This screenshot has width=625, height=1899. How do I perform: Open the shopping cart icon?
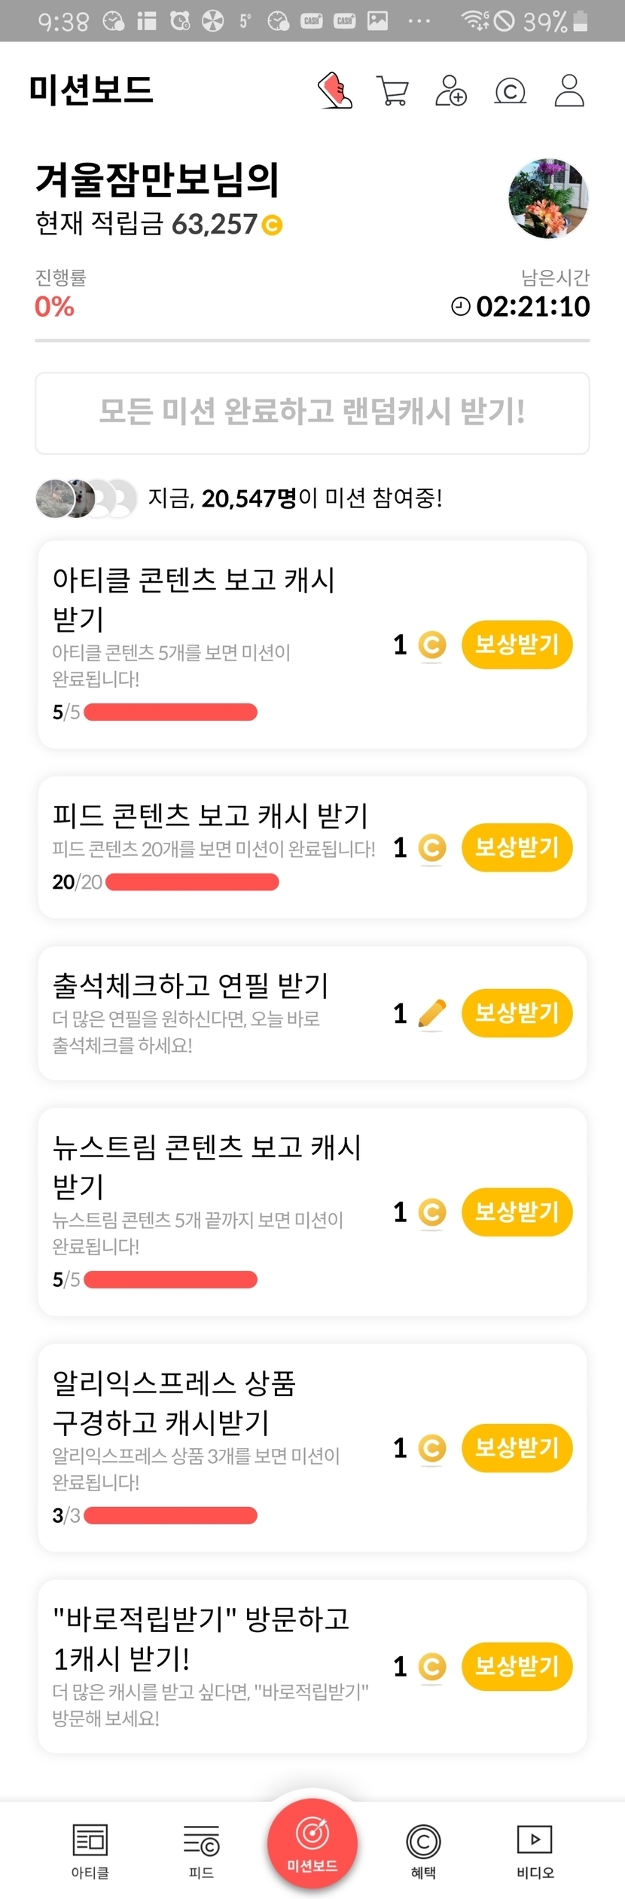click(x=392, y=91)
